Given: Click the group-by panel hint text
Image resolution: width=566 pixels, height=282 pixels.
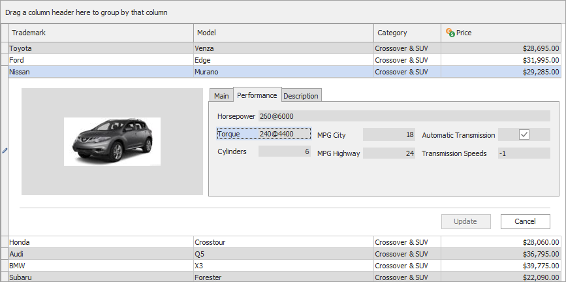Looking at the screenshot, I should [86, 12].
